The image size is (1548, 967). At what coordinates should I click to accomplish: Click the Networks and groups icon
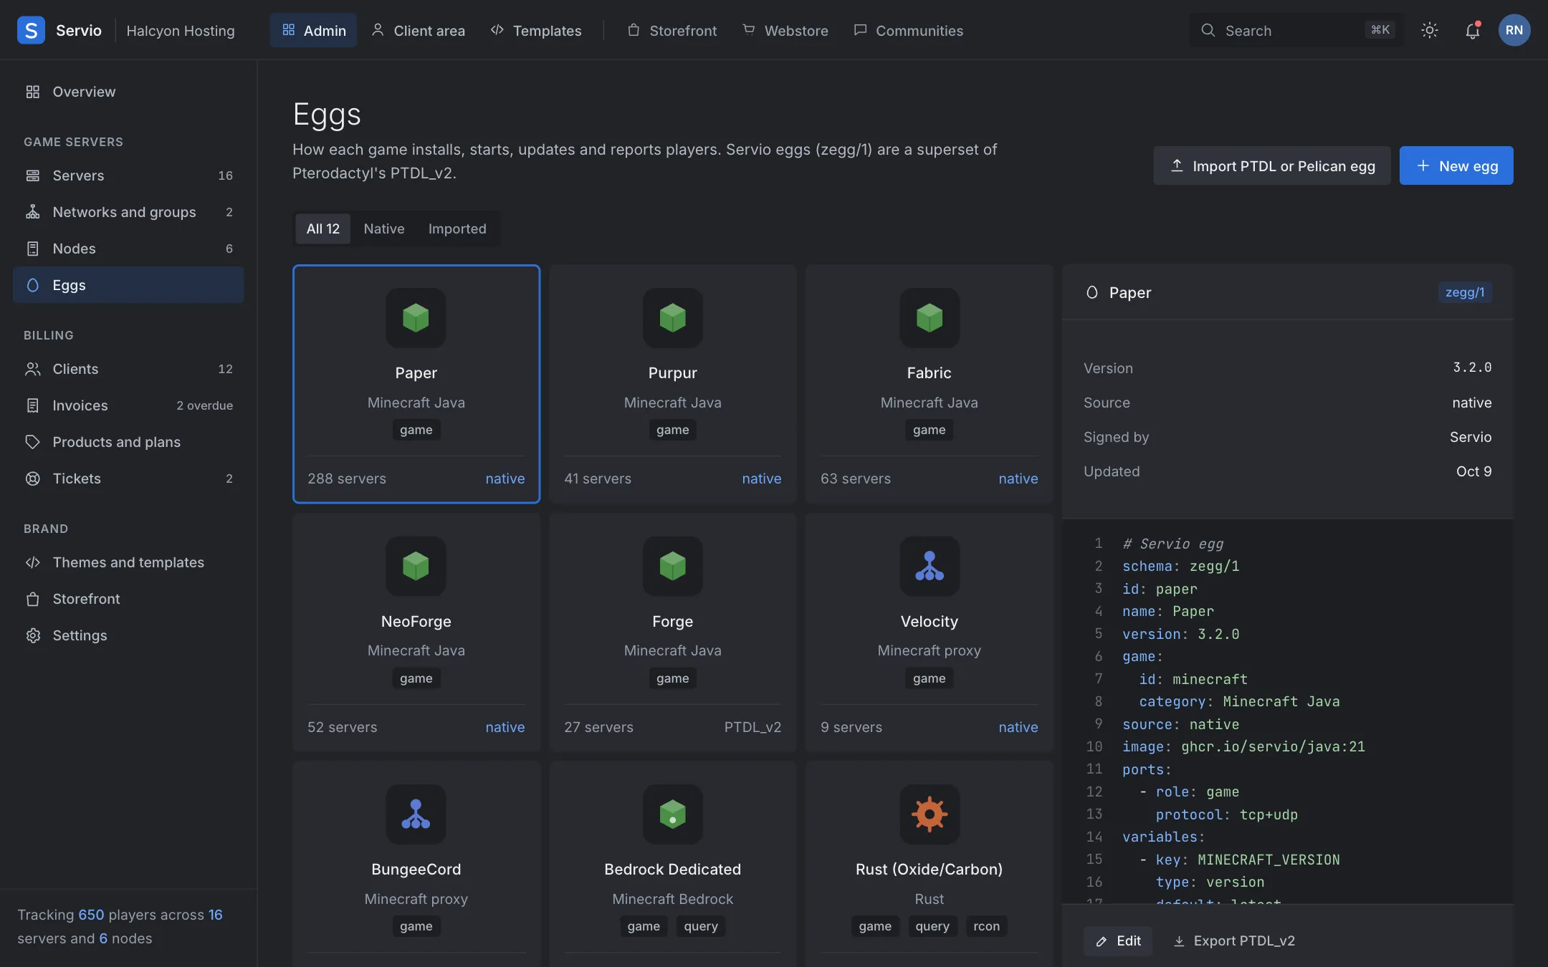click(x=33, y=212)
